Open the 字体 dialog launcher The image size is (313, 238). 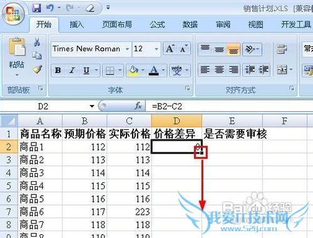point(187,89)
